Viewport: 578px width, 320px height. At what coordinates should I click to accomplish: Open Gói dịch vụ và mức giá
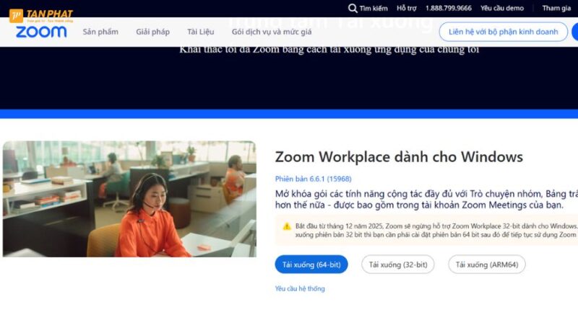[x=272, y=32]
